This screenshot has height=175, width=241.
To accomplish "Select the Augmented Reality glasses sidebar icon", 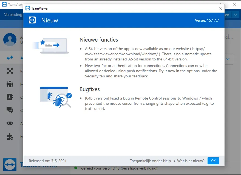I will (10, 123).
